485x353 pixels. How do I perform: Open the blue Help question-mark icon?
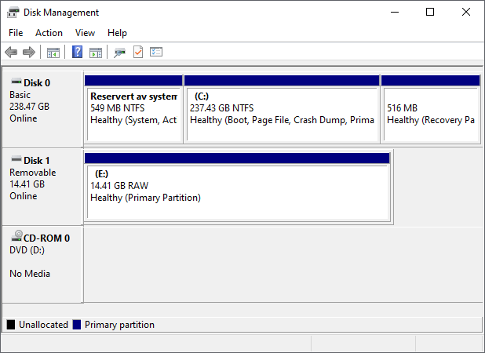click(77, 52)
